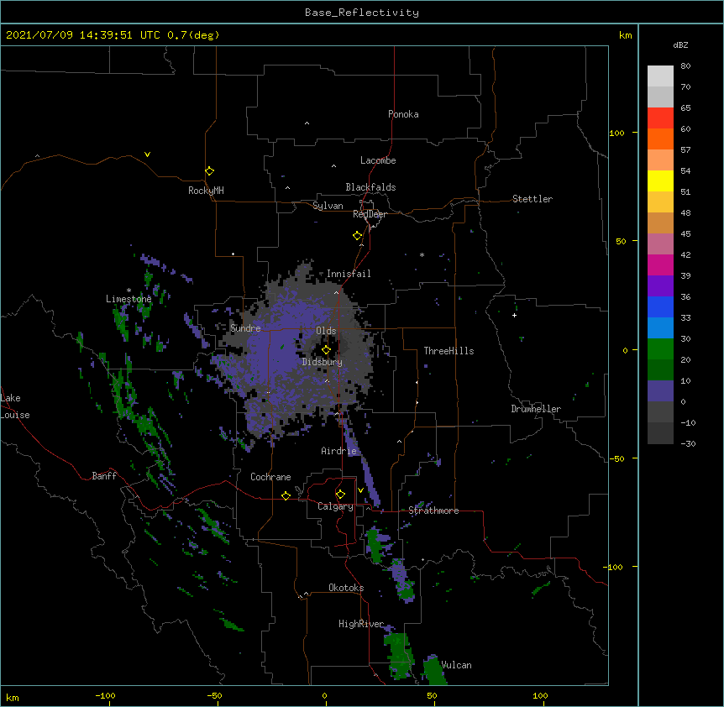Click the Airdrie label
724x707 pixels.
point(338,451)
